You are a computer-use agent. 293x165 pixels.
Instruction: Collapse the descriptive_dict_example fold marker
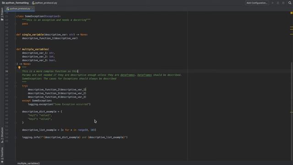pyautogui.click(x=16, y=112)
